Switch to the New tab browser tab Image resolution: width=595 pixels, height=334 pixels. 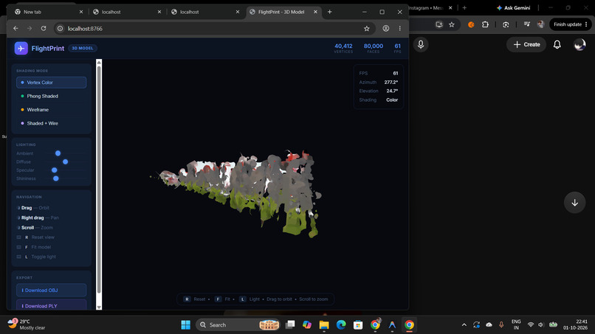point(49,12)
